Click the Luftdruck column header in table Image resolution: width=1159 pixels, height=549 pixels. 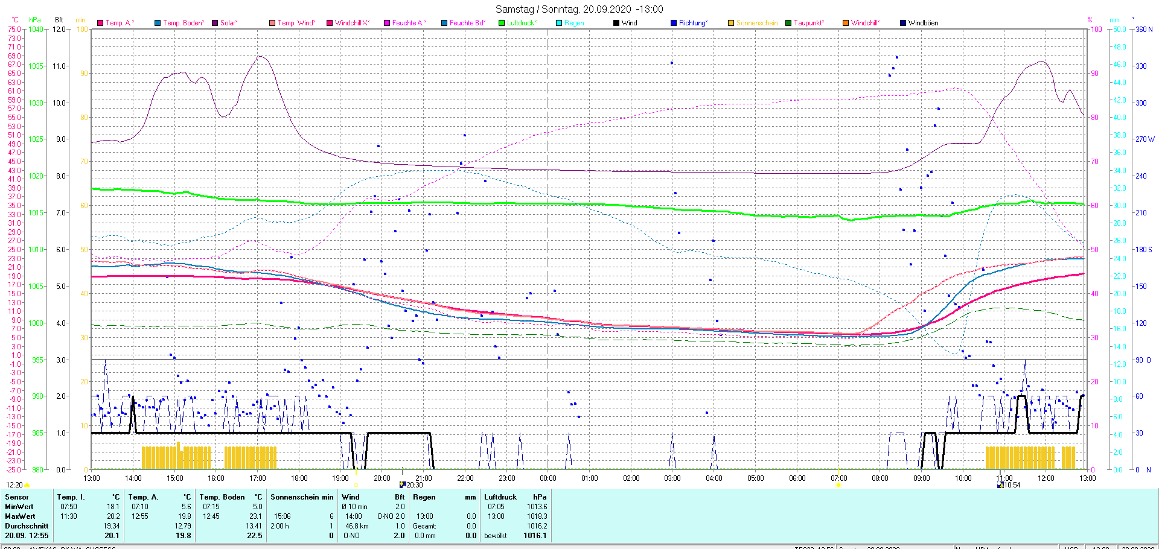500,497
